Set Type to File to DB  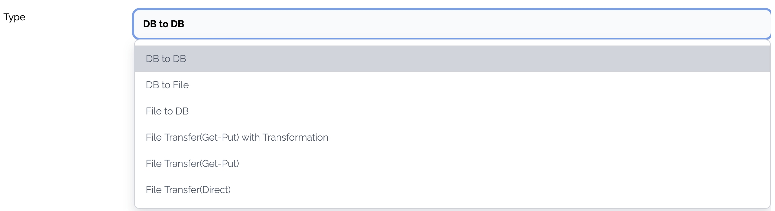[167, 111]
